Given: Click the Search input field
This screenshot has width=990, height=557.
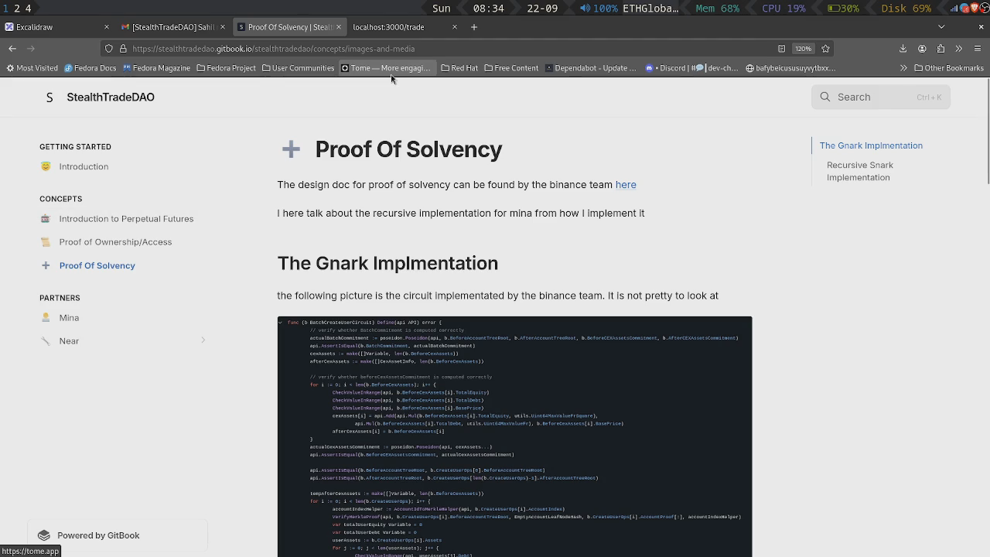Looking at the screenshot, I should [x=880, y=97].
